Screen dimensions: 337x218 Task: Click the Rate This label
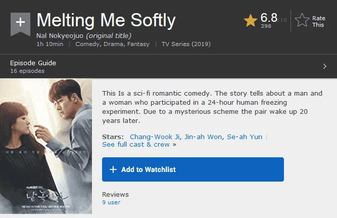(318, 22)
